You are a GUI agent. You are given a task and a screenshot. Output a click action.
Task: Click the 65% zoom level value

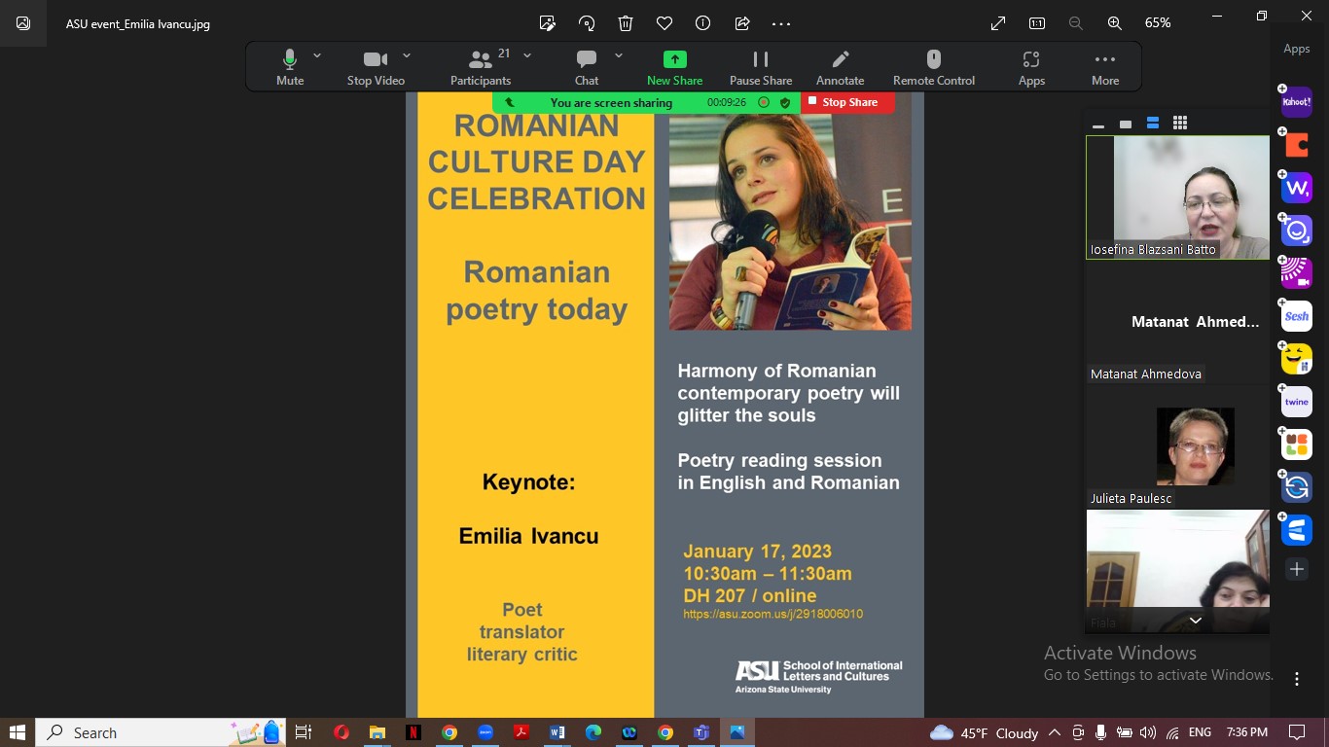(1158, 23)
